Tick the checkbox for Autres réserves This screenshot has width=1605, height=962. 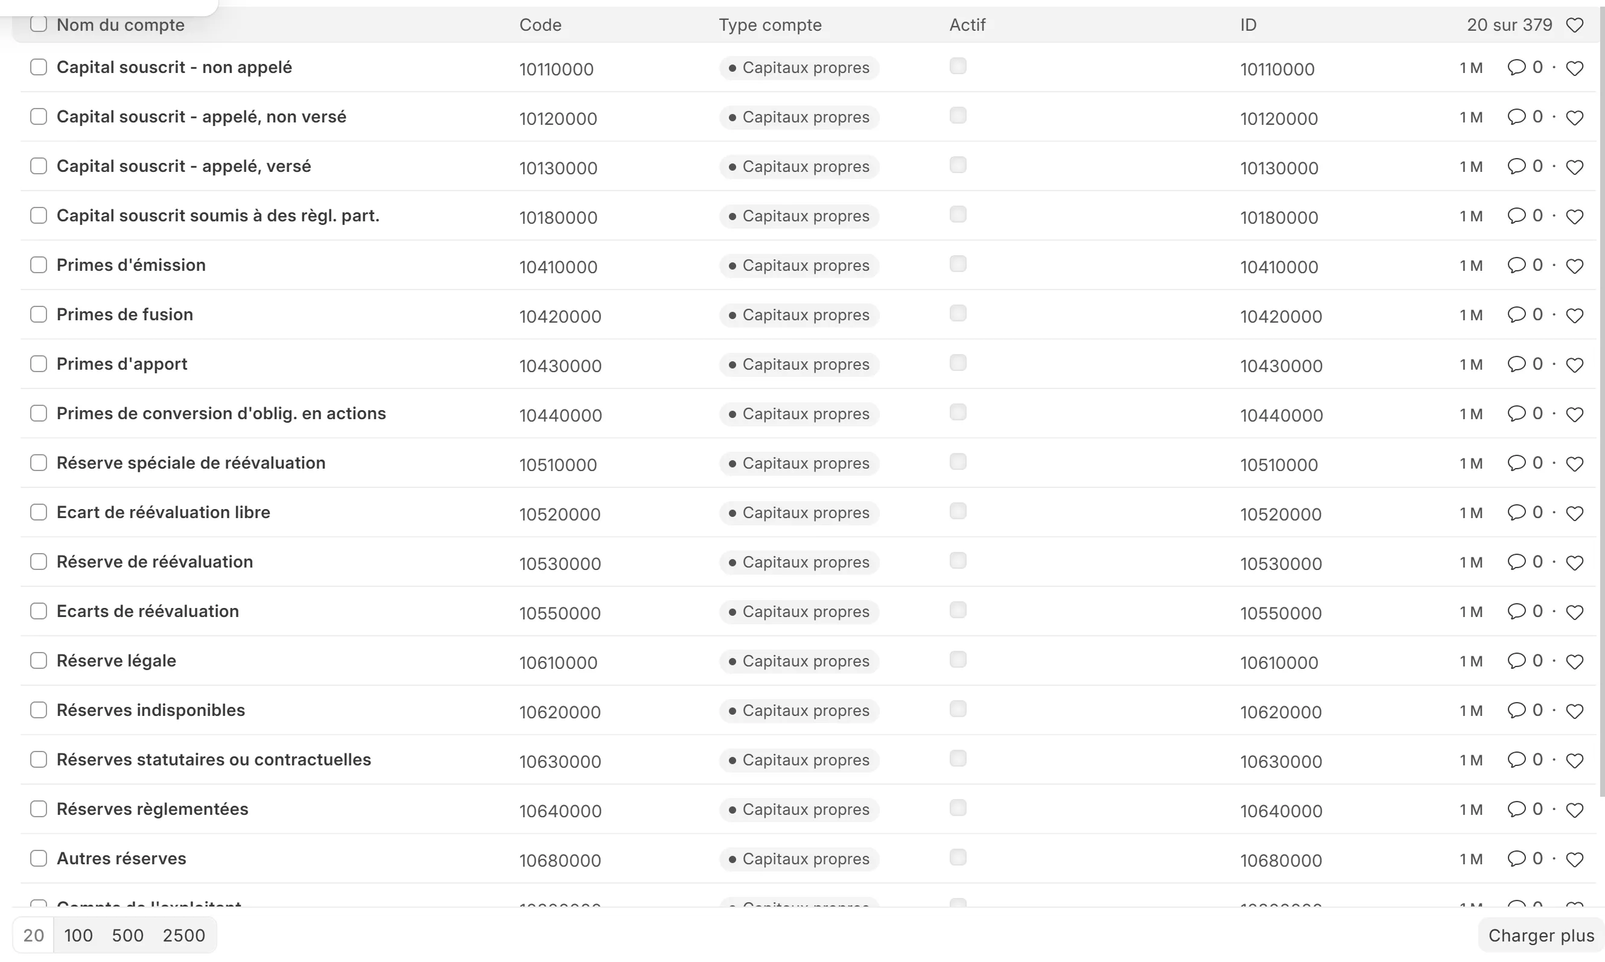pos(38,858)
